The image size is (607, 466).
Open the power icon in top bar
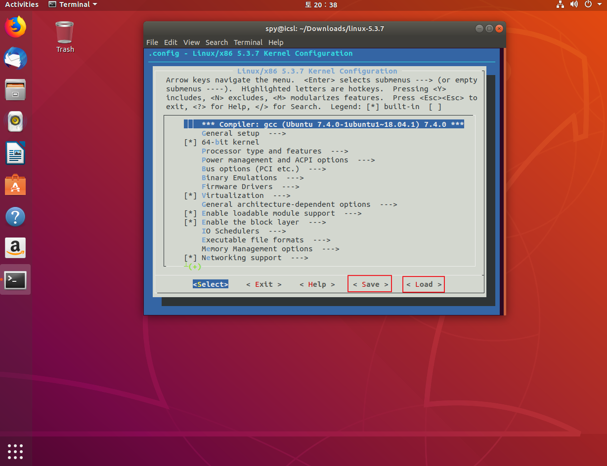click(x=588, y=4)
